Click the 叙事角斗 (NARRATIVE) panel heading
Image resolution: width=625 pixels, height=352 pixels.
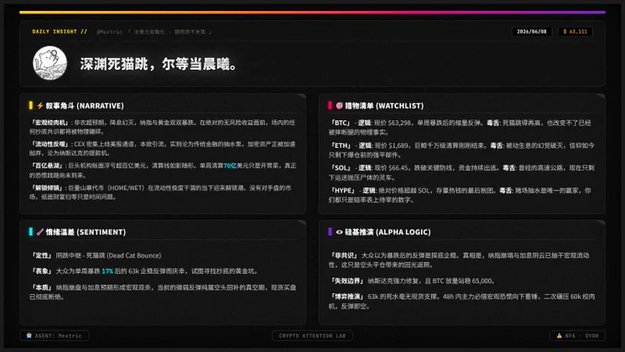click(85, 106)
